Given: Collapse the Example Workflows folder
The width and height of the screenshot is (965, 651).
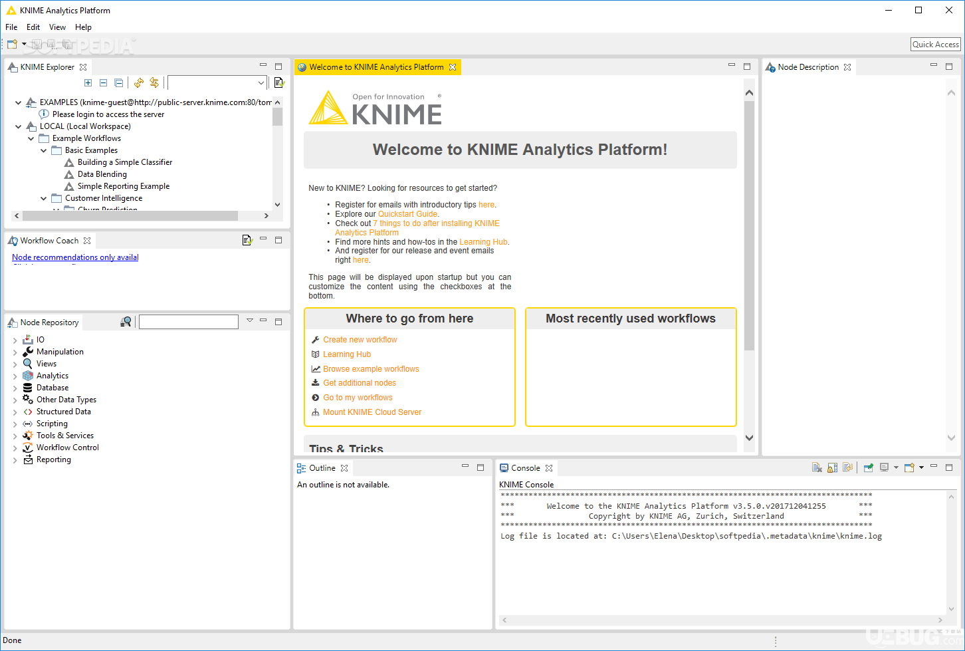Looking at the screenshot, I should coord(31,138).
